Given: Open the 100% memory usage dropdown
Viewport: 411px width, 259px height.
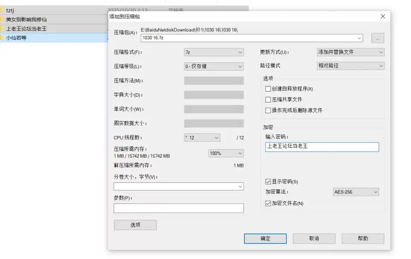Looking at the screenshot, I should tap(226, 153).
